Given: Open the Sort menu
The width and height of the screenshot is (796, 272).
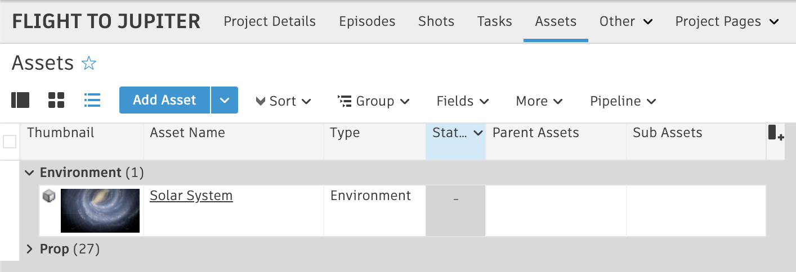Looking at the screenshot, I should 283,101.
